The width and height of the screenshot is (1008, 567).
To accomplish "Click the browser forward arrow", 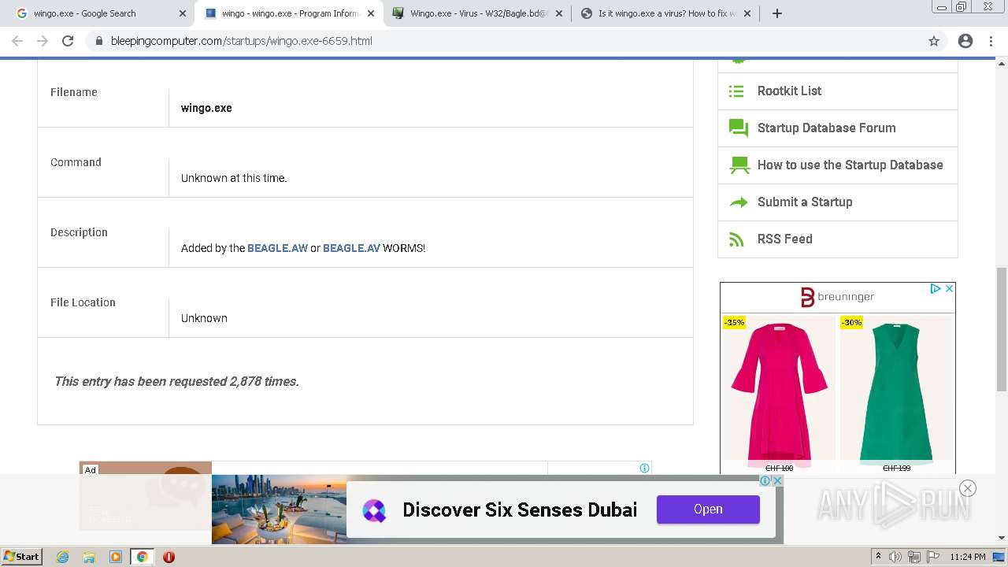I will (43, 41).
